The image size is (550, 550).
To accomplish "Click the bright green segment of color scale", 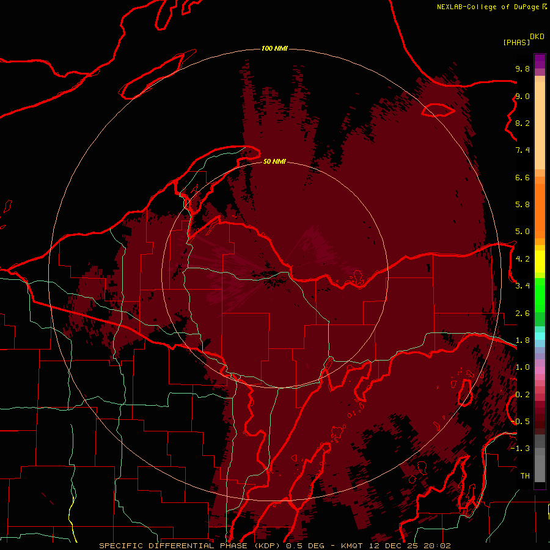I will (540, 295).
